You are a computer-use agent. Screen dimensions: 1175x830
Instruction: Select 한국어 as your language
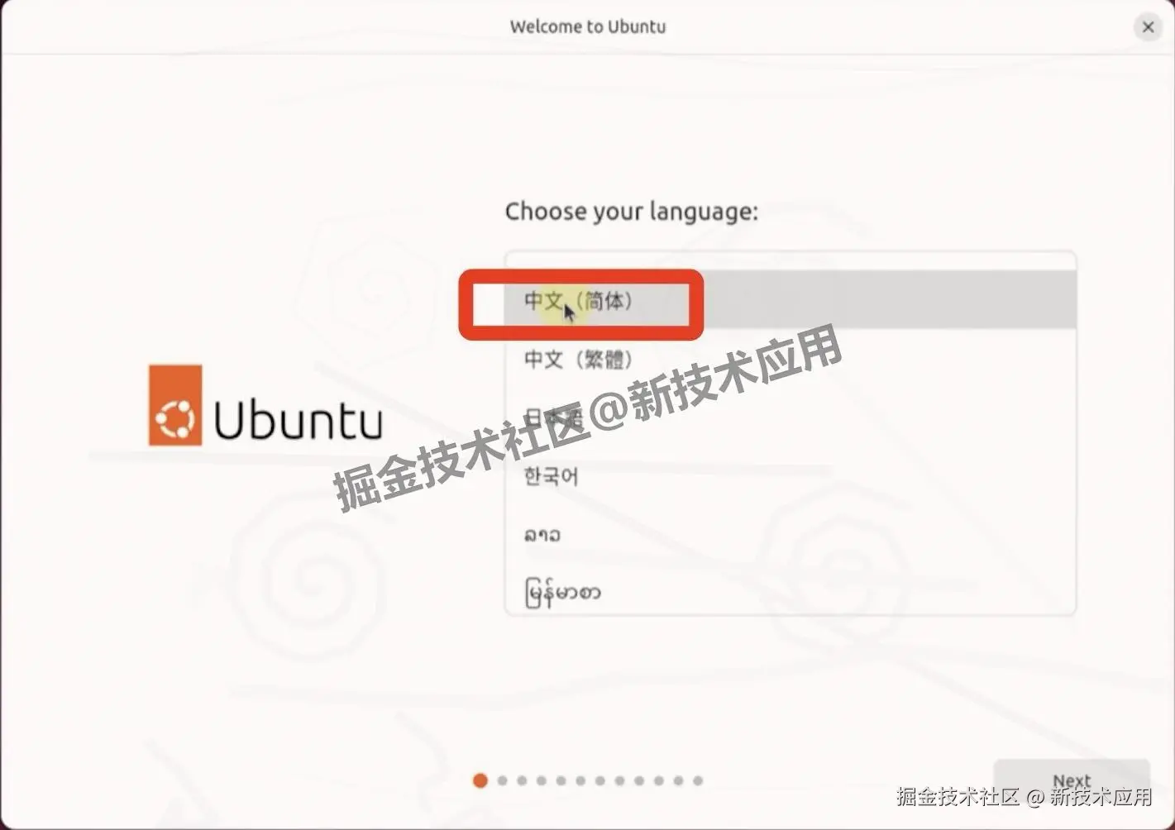[550, 476]
